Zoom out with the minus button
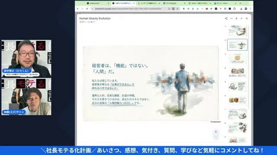This screenshot has width=277, height=155. click(x=216, y=137)
